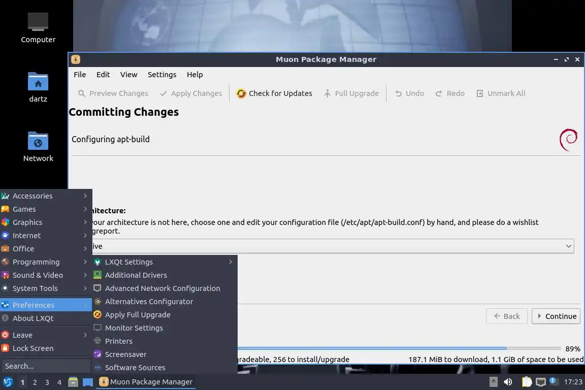
Task: Expand the Internet menu category
Action: [46, 236]
